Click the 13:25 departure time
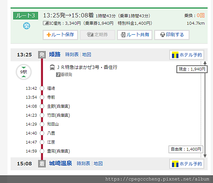The width and height of the screenshot is (213, 183). [x=24, y=55]
